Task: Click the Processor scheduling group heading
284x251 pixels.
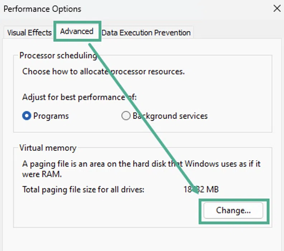Action: (x=58, y=56)
